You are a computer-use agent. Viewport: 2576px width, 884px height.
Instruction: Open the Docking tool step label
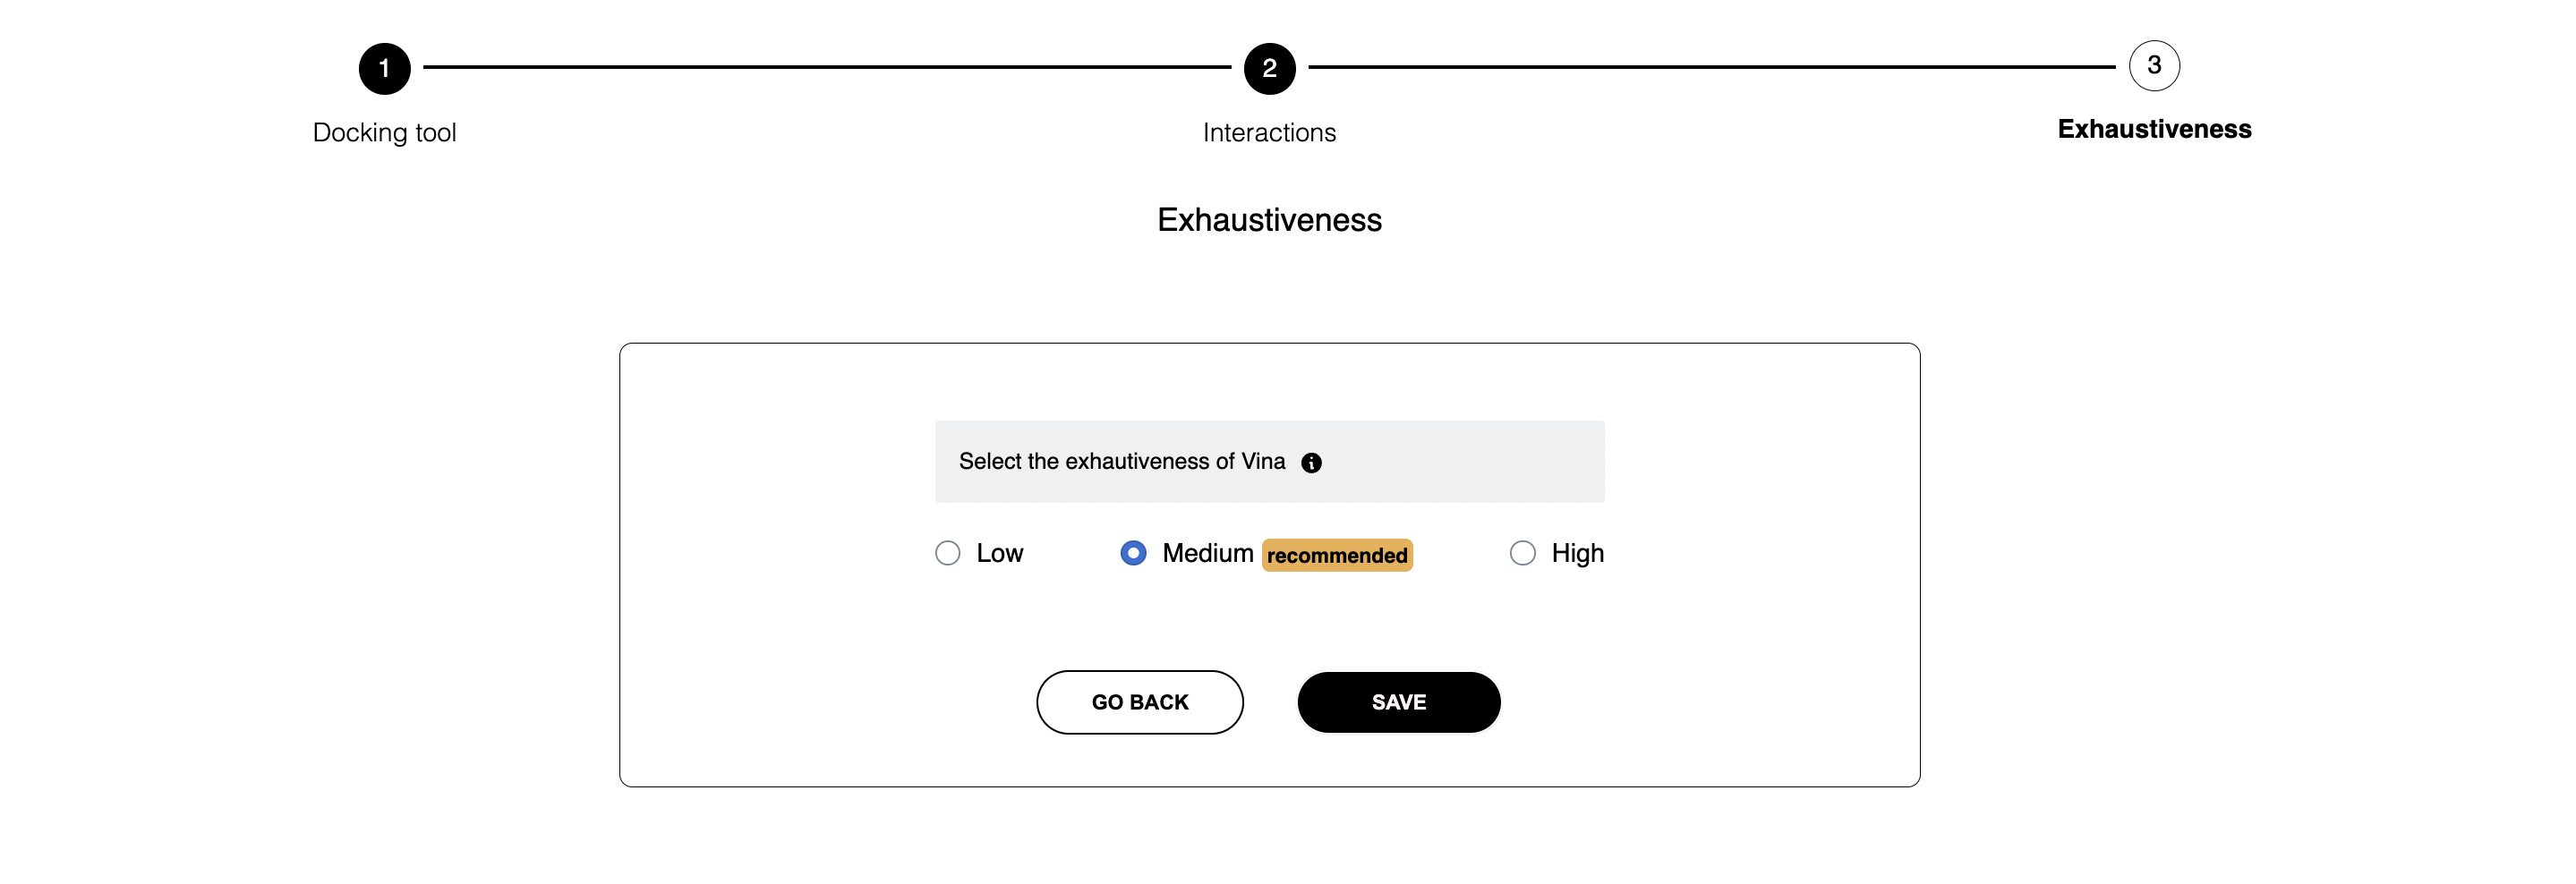pos(384,133)
